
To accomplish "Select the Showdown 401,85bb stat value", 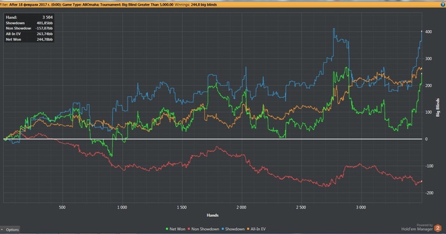I will [45, 23].
